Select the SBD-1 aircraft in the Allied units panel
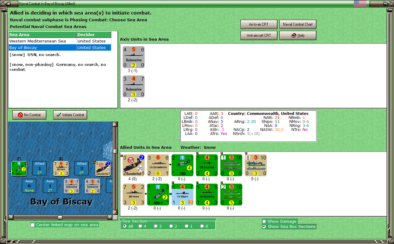Image resolution: width=394 pixels, height=244 pixels. tap(158, 195)
